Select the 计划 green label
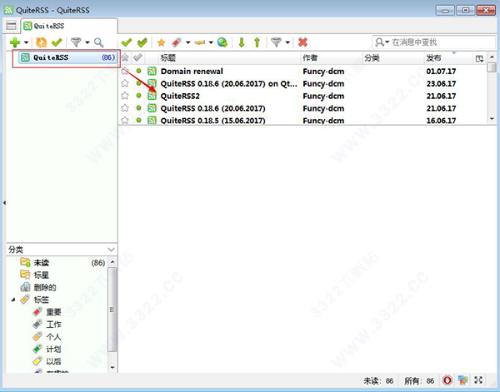This screenshot has width=500, height=392. [53, 349]
